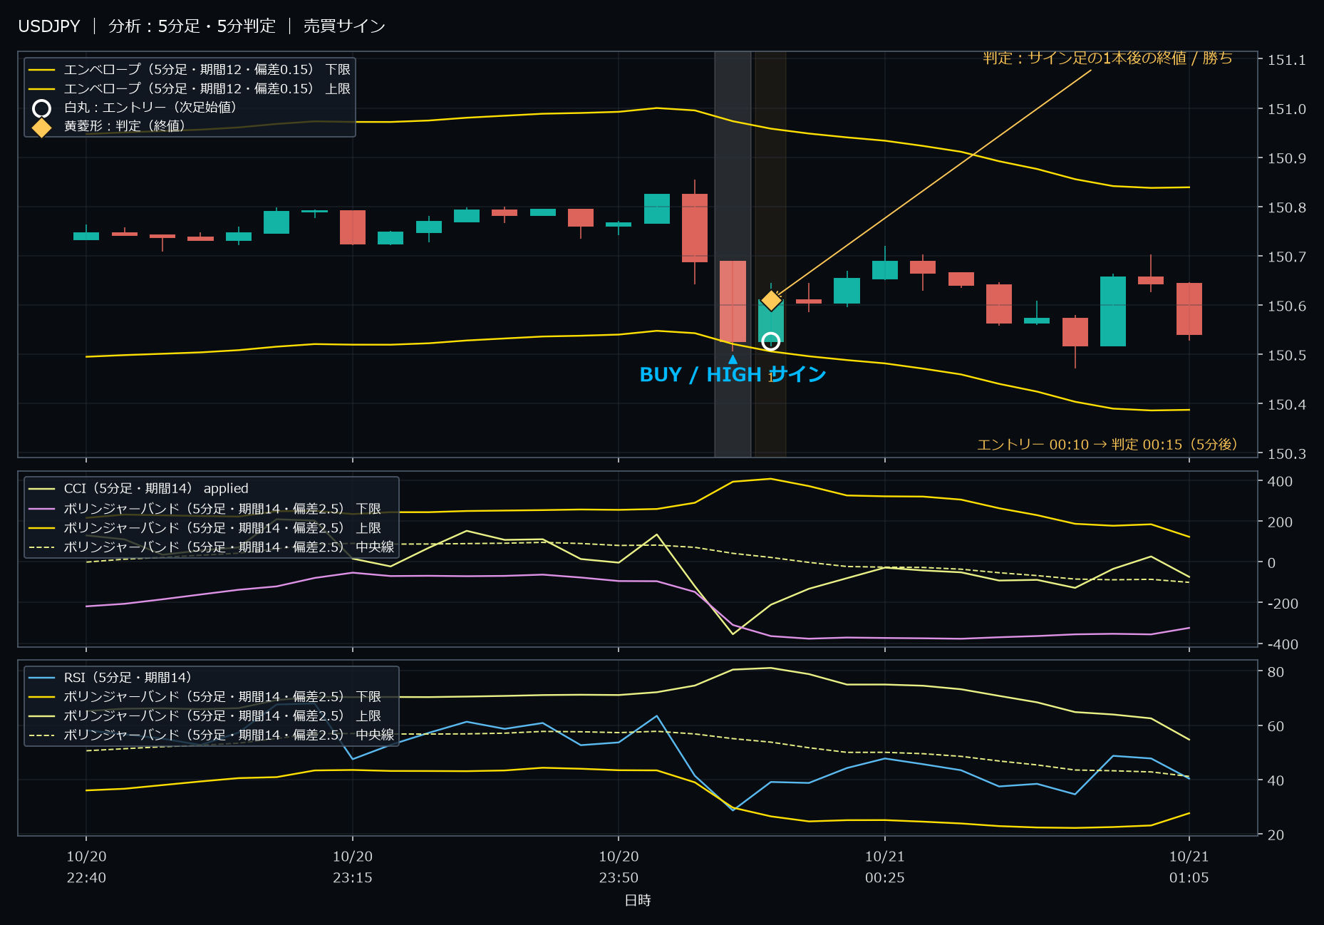Select the エンベロープ 上限 legend entry
Viewport: 1324px width, 925px height.
(190, 89)
